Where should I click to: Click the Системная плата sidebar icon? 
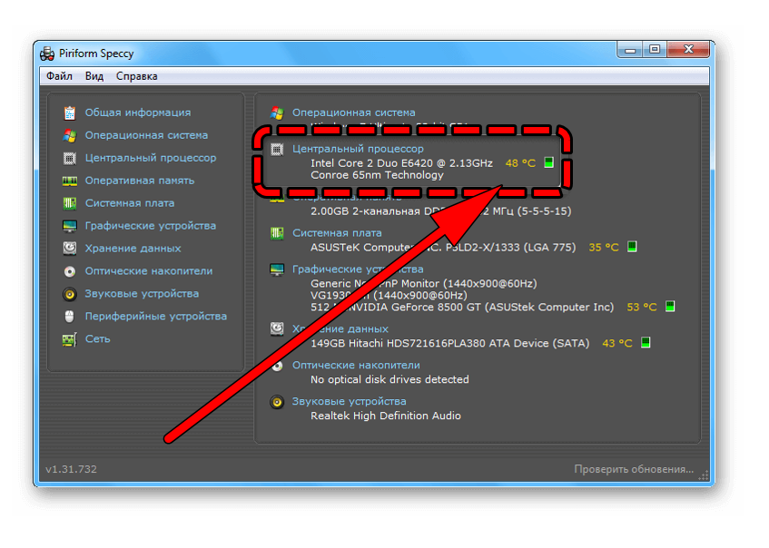[70, 203]
